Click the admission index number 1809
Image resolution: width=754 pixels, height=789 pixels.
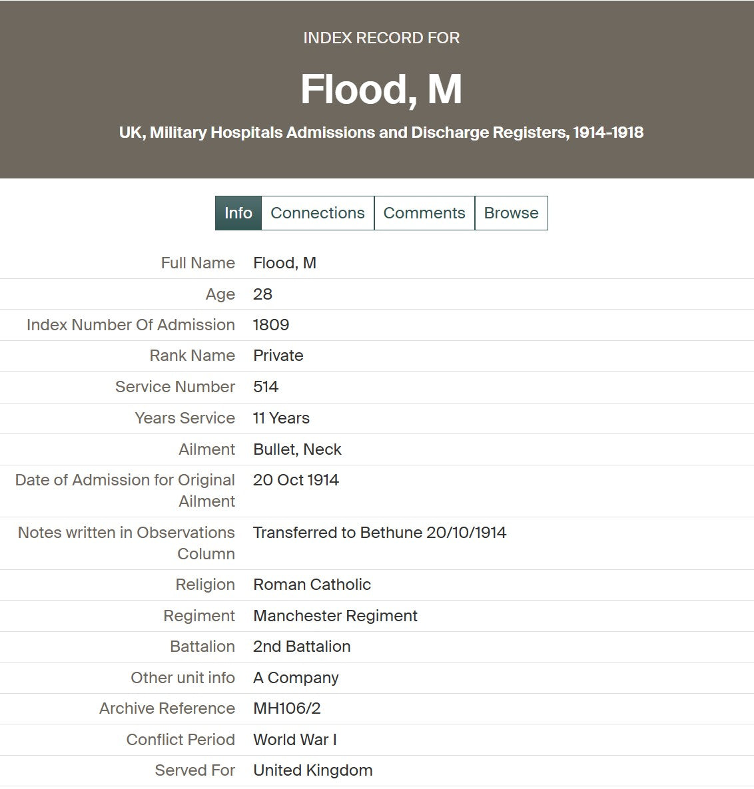pyautogui.click(x=271, y=324)
